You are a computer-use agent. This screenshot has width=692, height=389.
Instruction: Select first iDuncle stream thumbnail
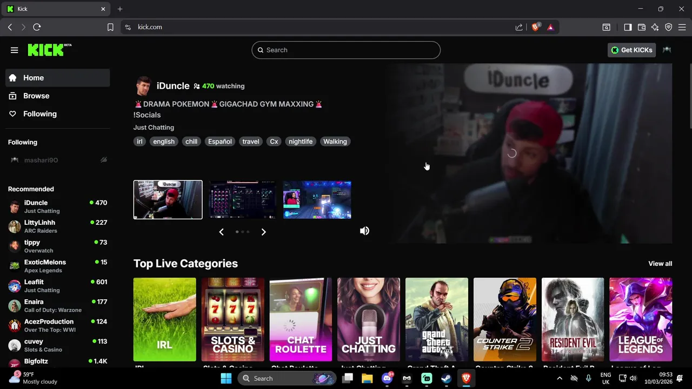[x=168, y=200]
